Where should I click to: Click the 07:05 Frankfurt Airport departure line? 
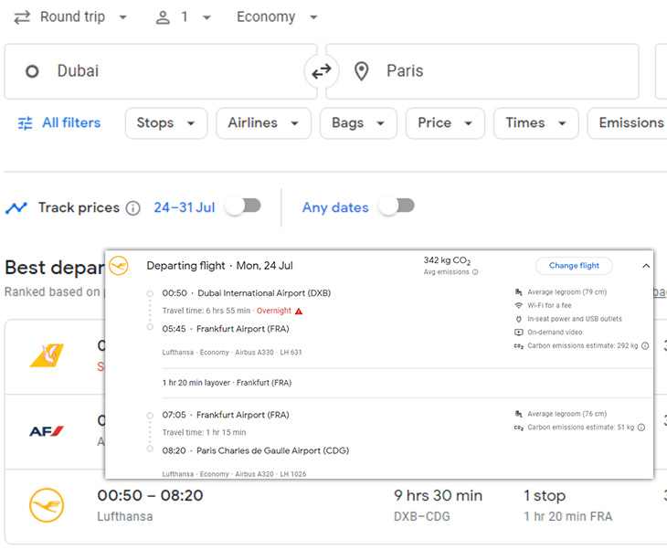[226, 415]
